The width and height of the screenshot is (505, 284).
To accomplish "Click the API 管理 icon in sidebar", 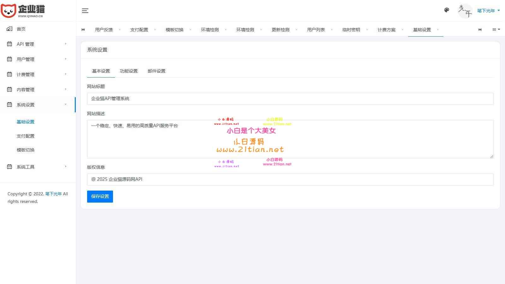I will tap(9, 44).
